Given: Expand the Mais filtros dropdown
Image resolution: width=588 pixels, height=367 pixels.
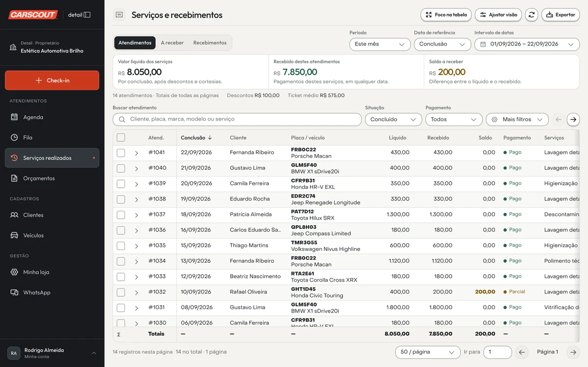Looking at the screenshot, I should coord(517,119).
